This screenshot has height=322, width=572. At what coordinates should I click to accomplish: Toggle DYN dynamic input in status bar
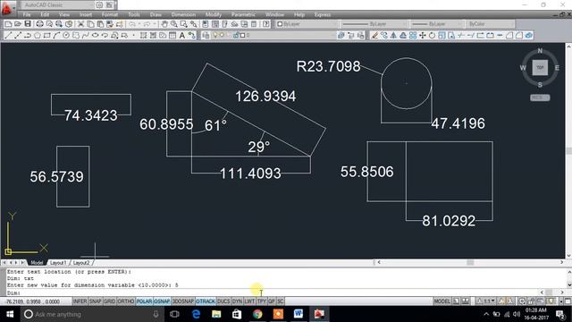[x=237, y=301]
